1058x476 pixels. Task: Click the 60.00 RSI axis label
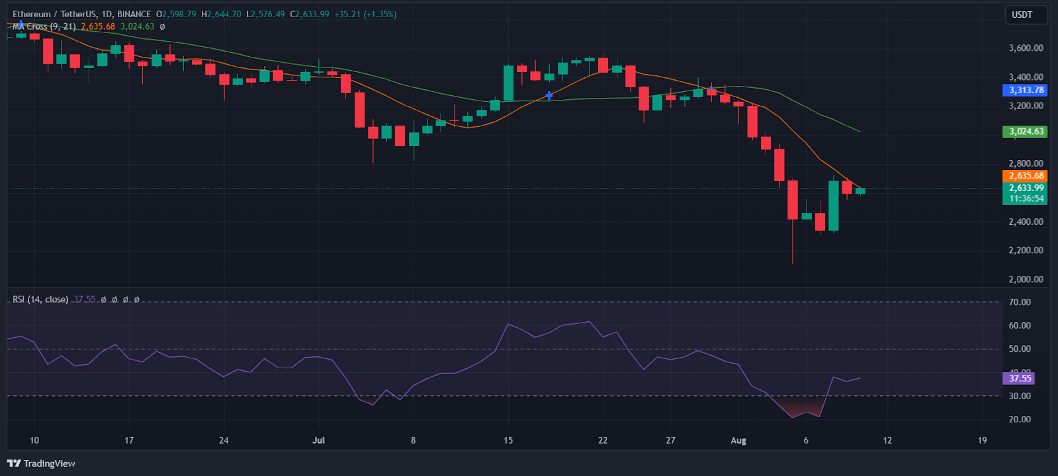click(1020, 325)
